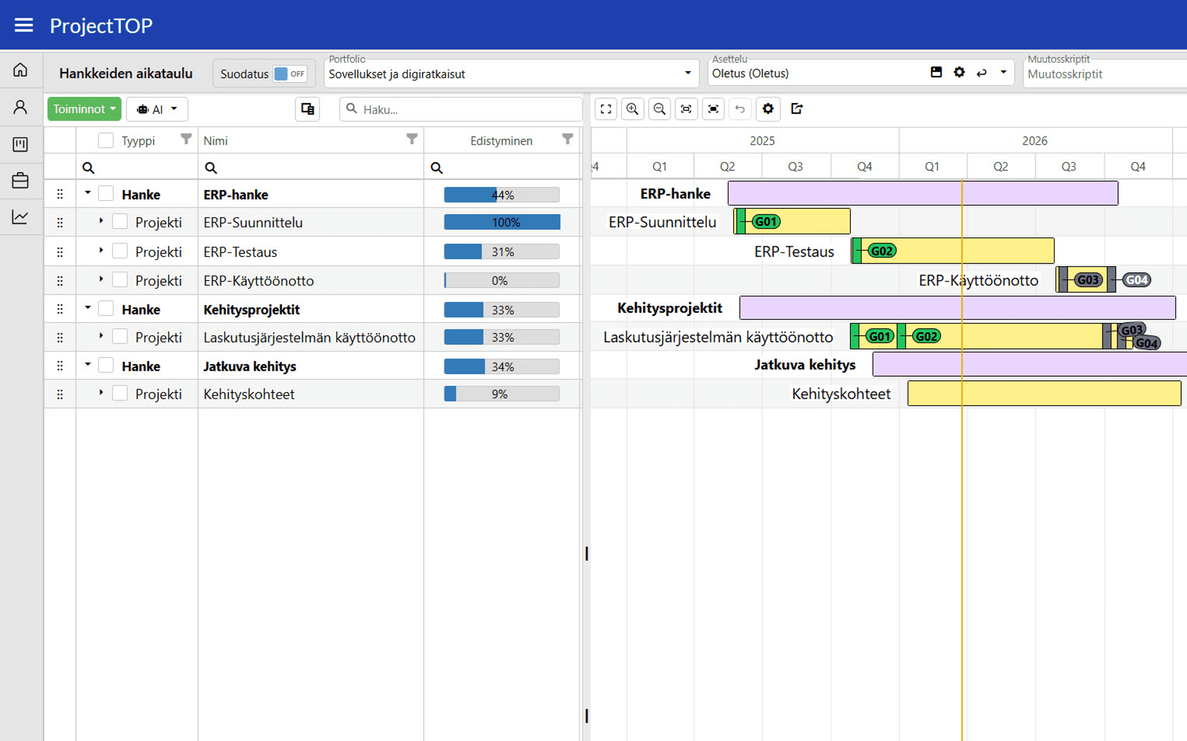Click the export chart icon
Image resolution: width=1187 pixels, height=741 pixels.
click(796, 109)
